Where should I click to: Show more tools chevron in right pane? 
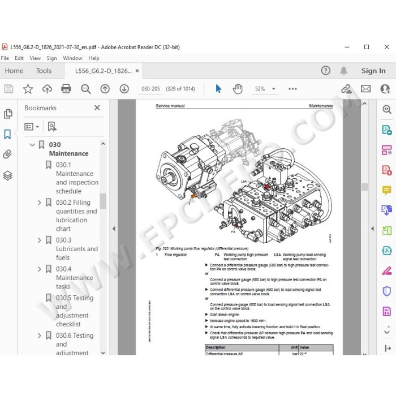386,332
